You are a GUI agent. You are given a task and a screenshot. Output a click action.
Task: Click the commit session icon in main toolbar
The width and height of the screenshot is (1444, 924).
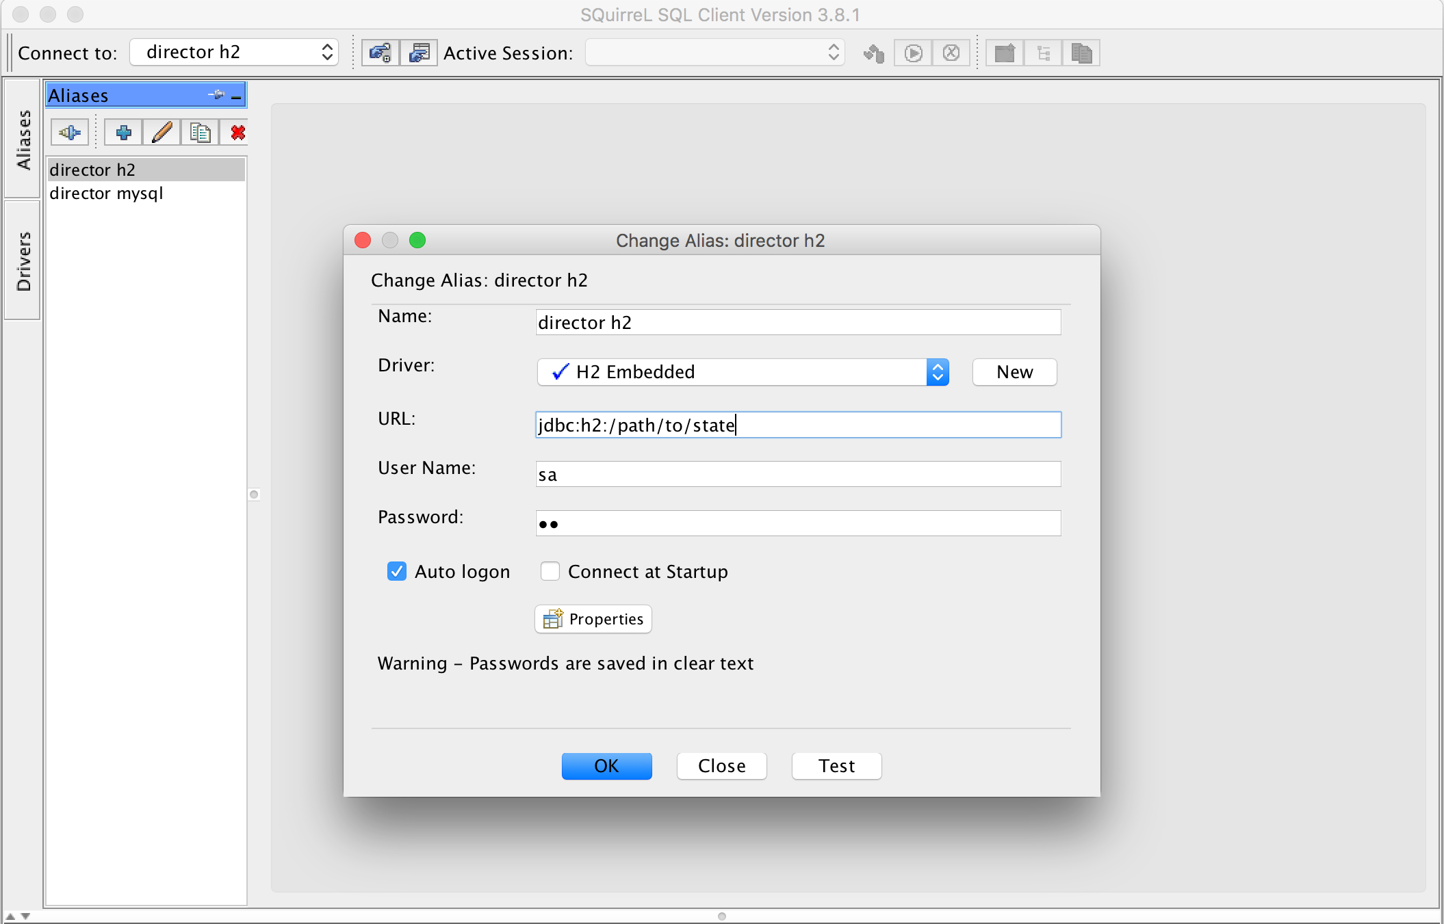point(874,53)
